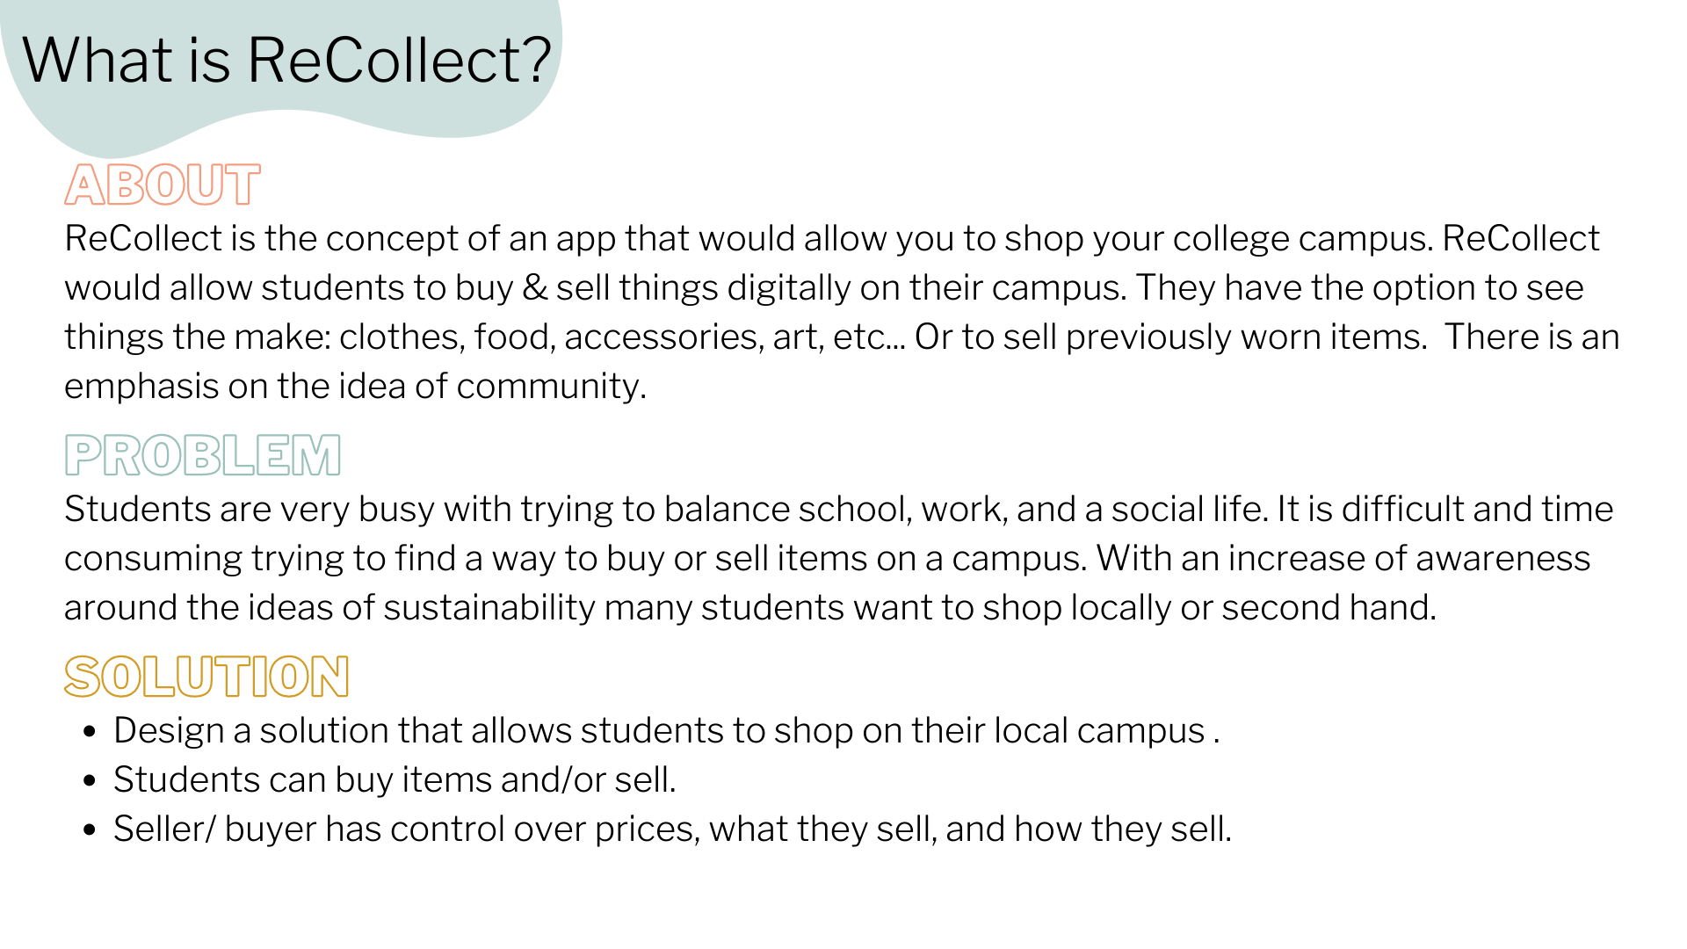1687x949 pixels.
Task: Click the outlined PROBLEM heading
Action: 203,455
